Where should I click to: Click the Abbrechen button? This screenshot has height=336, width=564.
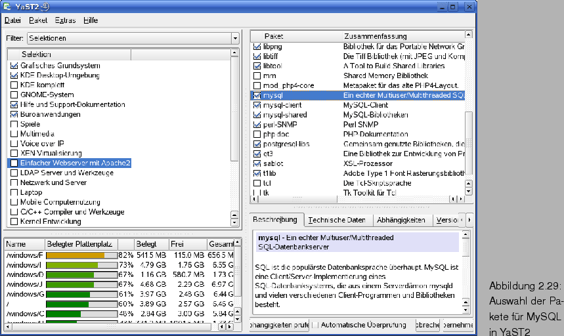(427, 325)
